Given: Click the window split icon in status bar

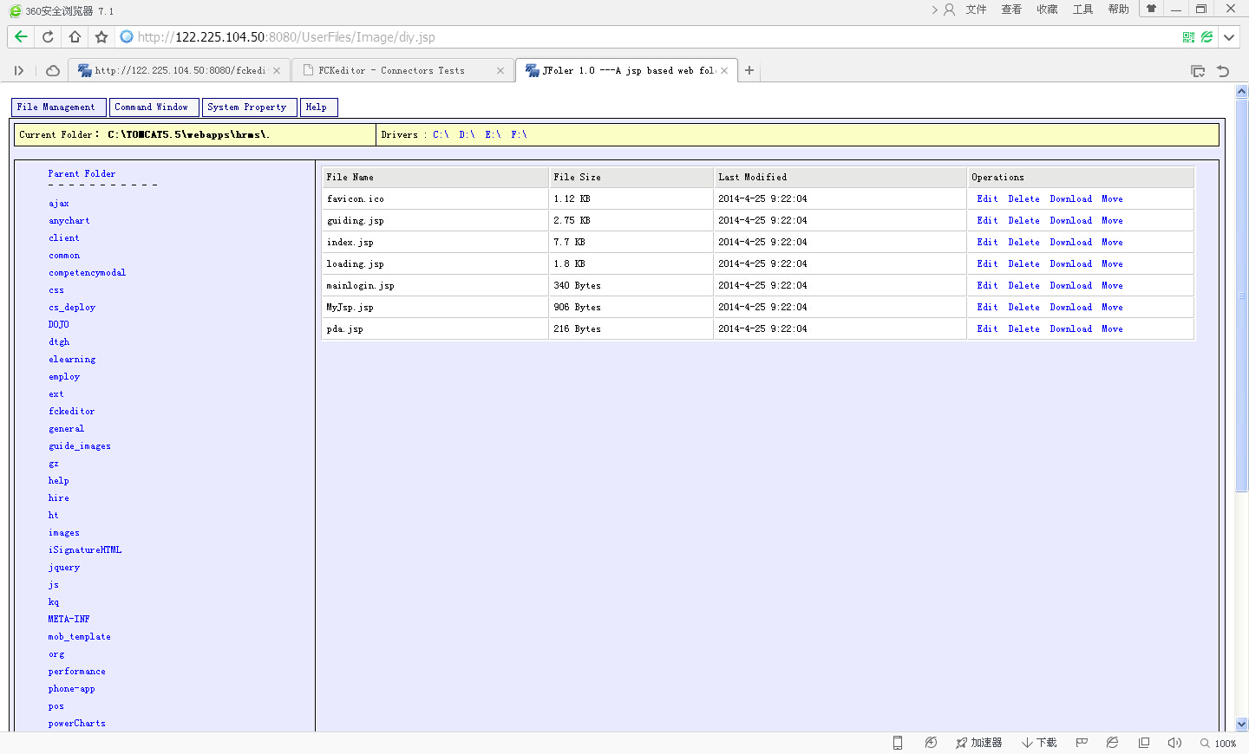Looking at the screenshot, I should tap(1144, 743).
